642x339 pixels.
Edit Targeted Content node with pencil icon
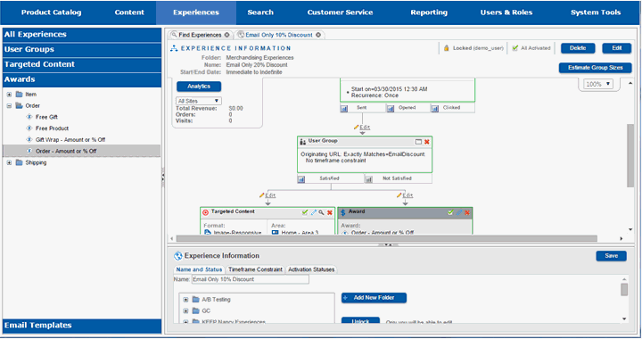tap(314, 212)
